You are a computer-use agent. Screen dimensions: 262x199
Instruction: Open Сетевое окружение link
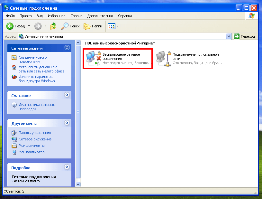coord(35,139)
